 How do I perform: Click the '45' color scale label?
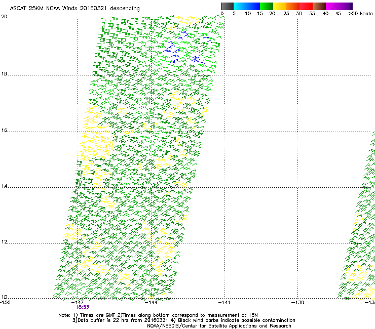tap(338, 14)
